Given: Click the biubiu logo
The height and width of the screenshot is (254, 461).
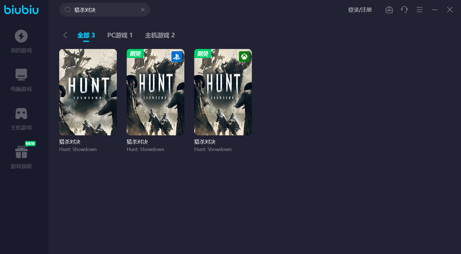Looking at the screenshot, I should coord(21,10).
